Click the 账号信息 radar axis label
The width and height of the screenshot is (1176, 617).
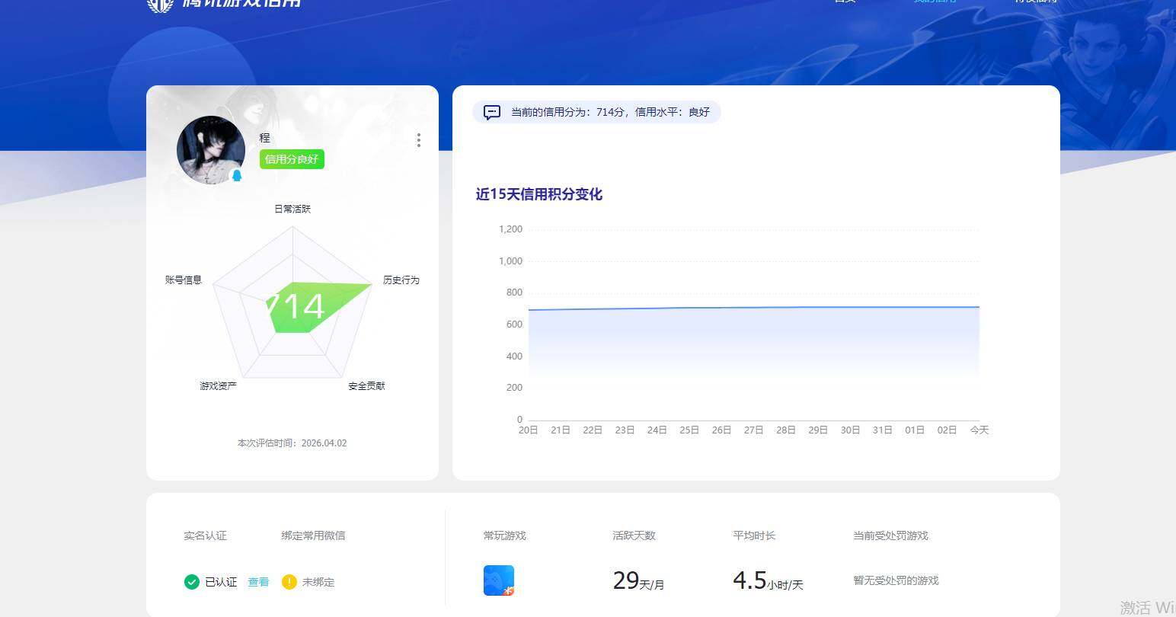184,280
